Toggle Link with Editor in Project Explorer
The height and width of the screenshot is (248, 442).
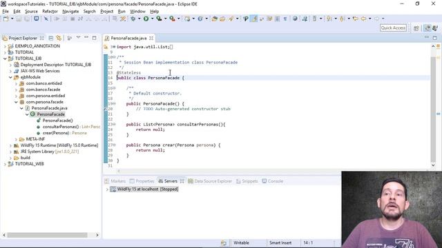pyautogui.click(x=59, y=38)
